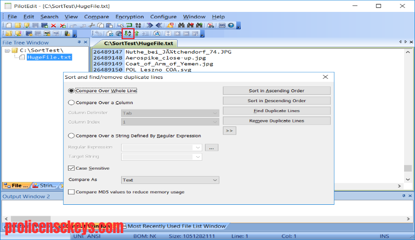Pin the File Tree Window panel
415x240 pixels.
(79, 42)
